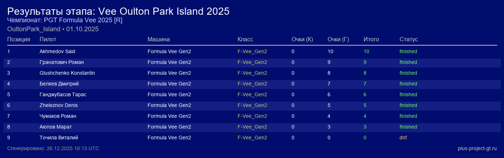Open Glushchenko Konstantin's pilot entry
The height and width of the screenshot is (158, 504).
pos(67,73)
